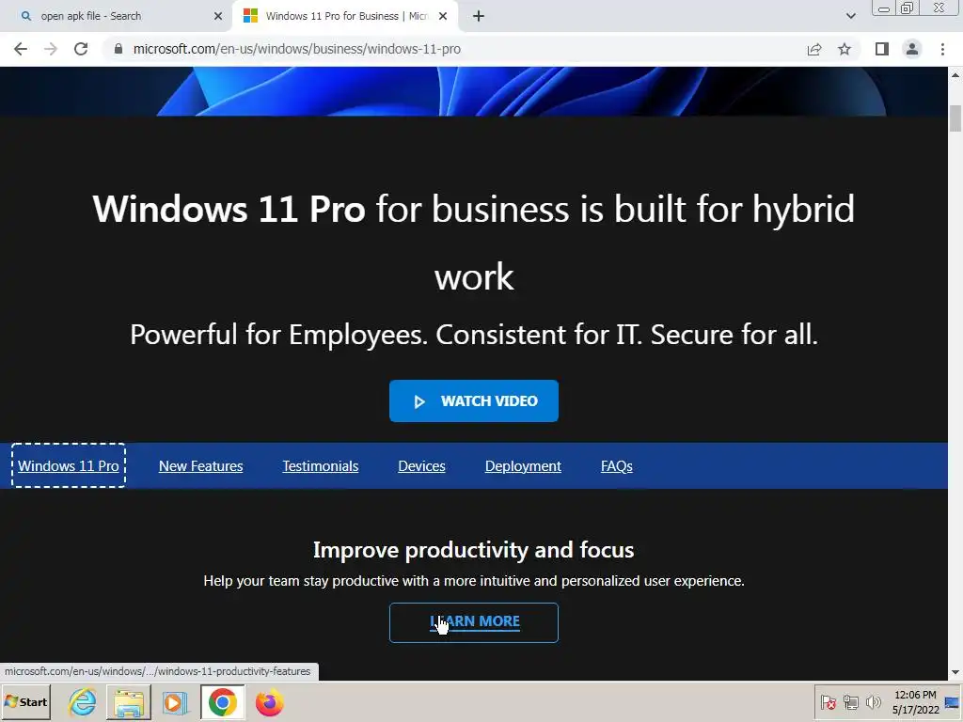This screenshot has height=722, width=963.
Task: Launch Firefox from the taskbar
Action: (x=269, y=702)
